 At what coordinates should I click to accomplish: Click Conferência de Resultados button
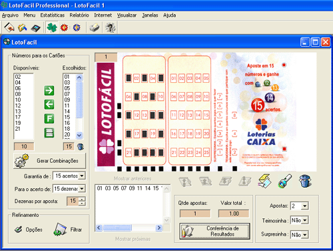214,231
